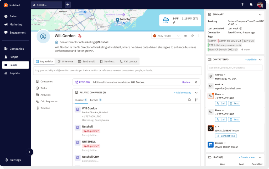Click the Toronto map pin
The width and height of the screenshot is (269, 169).
117,20
